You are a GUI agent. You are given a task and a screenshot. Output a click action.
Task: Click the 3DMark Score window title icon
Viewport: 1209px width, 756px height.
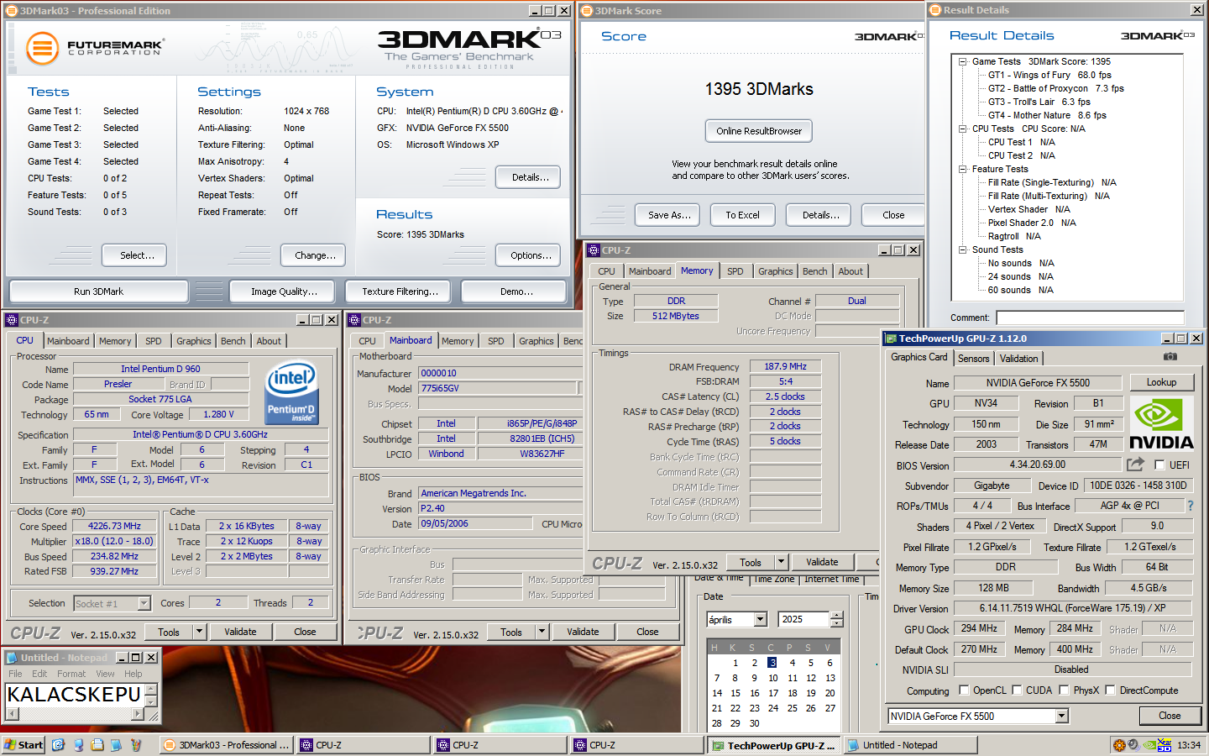pyautogui.click(x=587, y=11)
